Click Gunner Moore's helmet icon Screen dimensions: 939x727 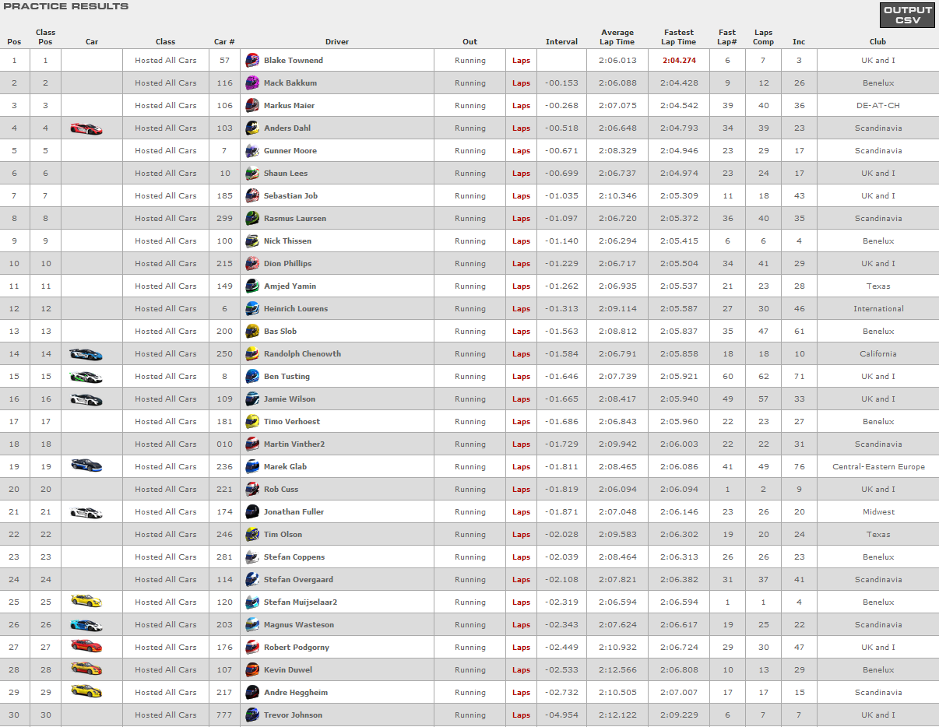[252, 150]
